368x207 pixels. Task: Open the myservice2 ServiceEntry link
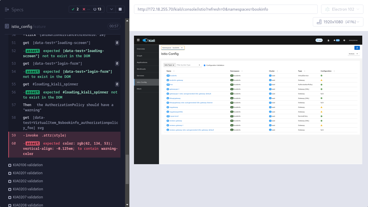pyautogui.click(x=174, y=116)
